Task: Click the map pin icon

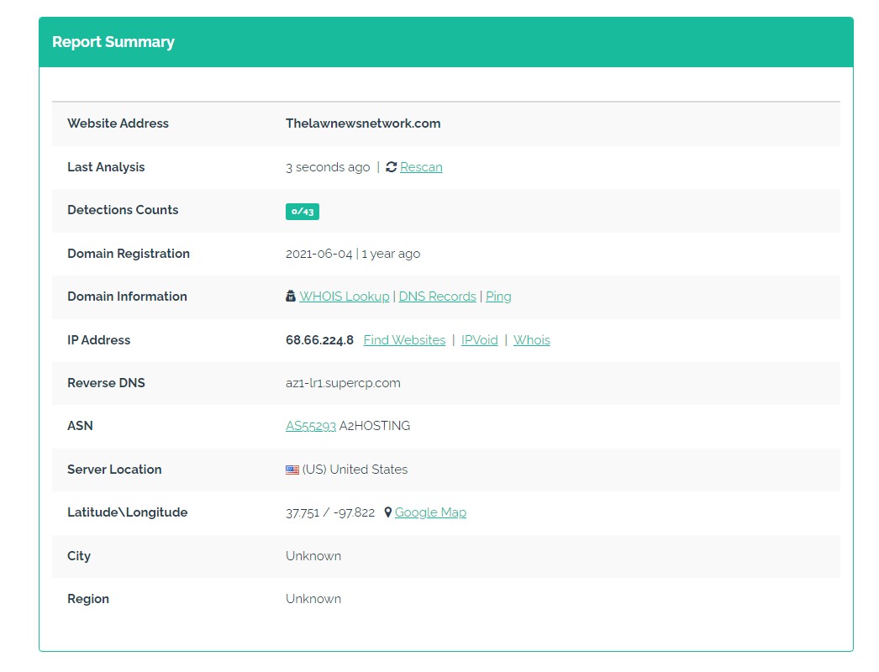Action: 387,512
